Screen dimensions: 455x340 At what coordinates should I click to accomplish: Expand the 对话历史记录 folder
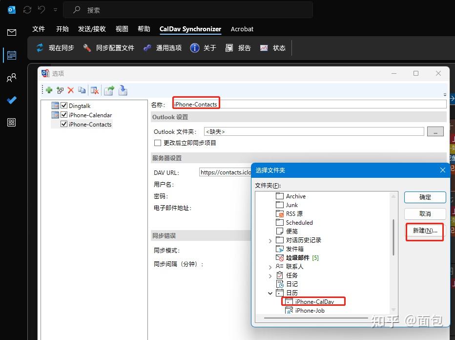click(270, 240)
